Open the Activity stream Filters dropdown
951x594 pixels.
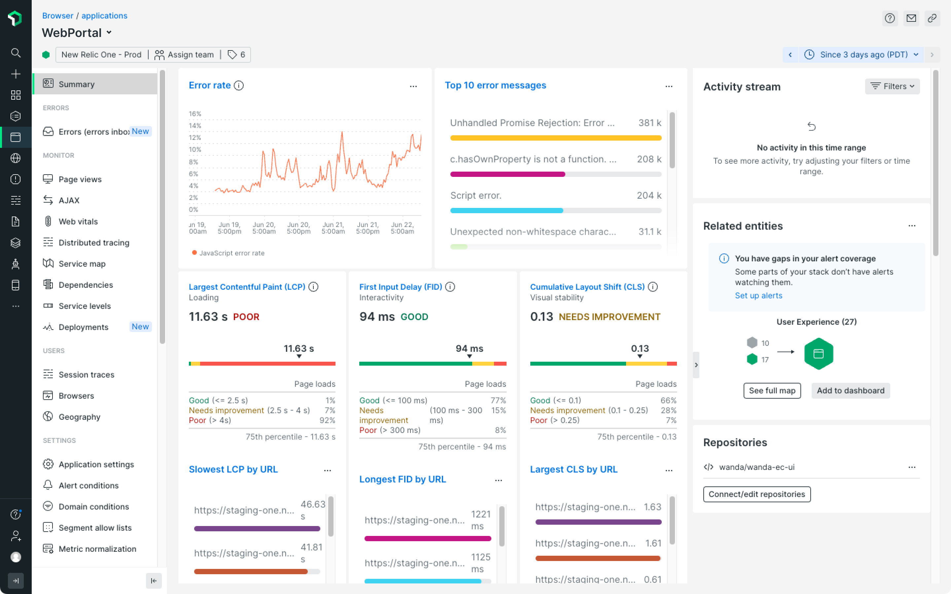click(892, 86)
